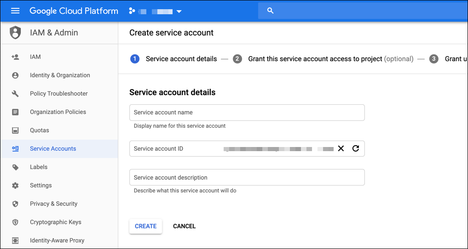Click the Create service account page title
This screenshot has width=468, height=249.
pos(171,33)
